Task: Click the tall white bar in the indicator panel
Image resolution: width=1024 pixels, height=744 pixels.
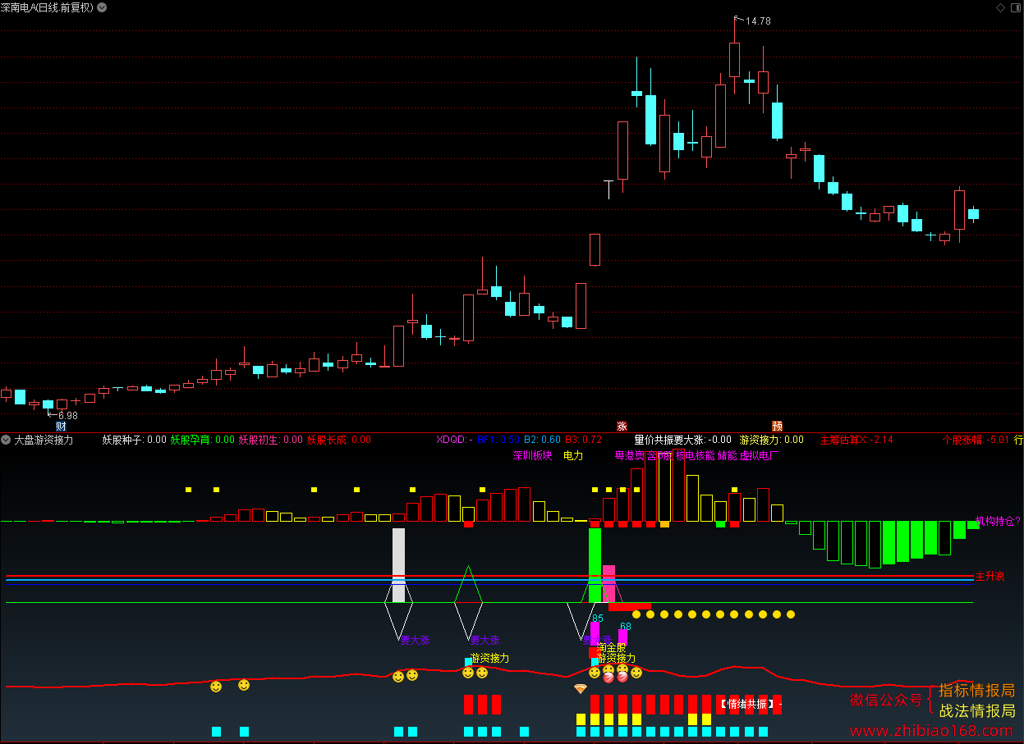Action: pyautogui.click(x=399, y=564)
